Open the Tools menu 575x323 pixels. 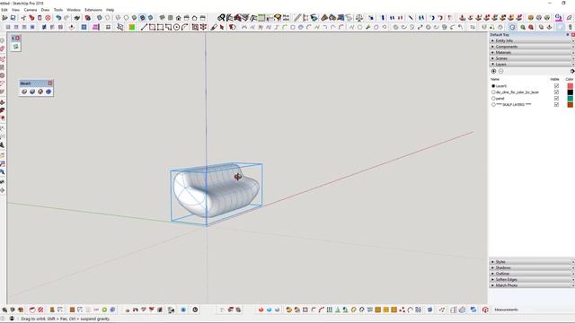click(x=58, y=10)
